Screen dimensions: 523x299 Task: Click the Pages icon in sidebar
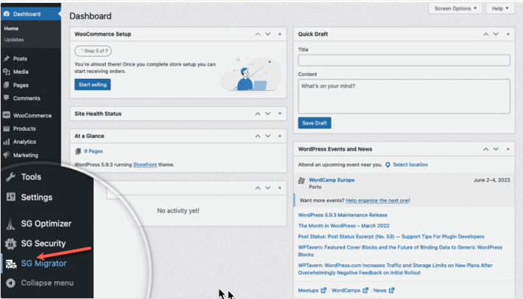click(7, 85)
